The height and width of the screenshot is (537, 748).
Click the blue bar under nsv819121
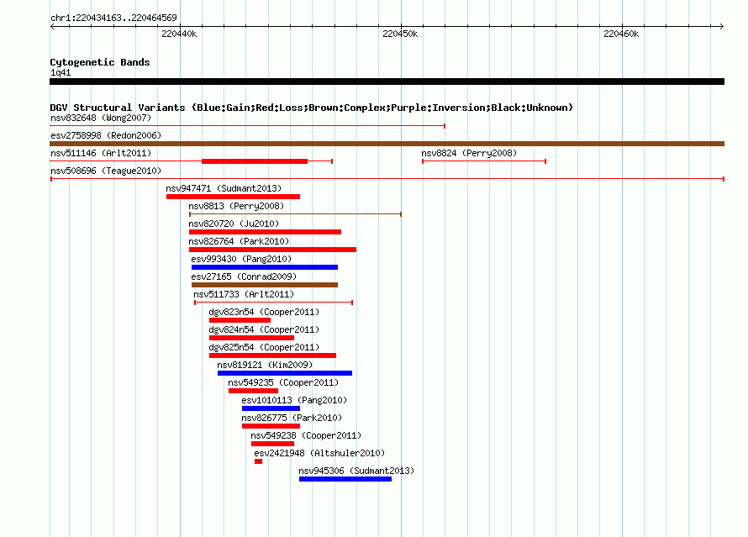pyautogui.click(x=285, y=373)
